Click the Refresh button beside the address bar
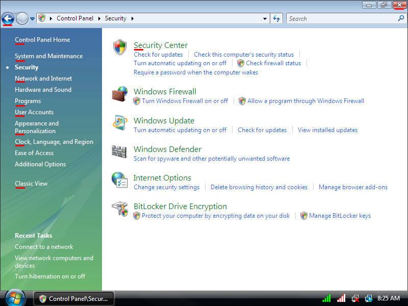The image size is (408, 306). tap(276, 18)
